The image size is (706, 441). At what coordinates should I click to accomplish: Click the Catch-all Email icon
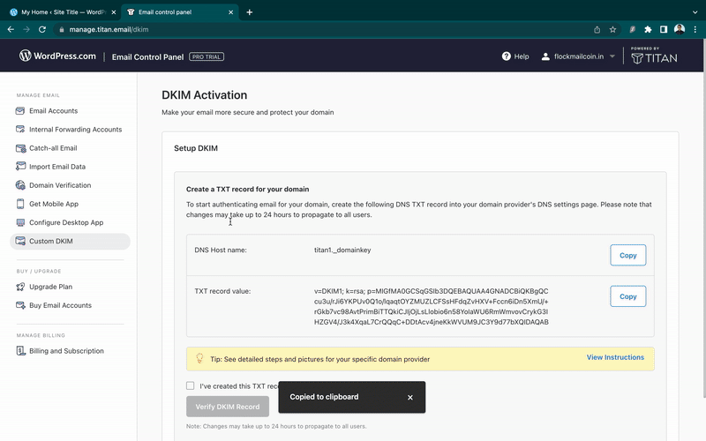20,148
